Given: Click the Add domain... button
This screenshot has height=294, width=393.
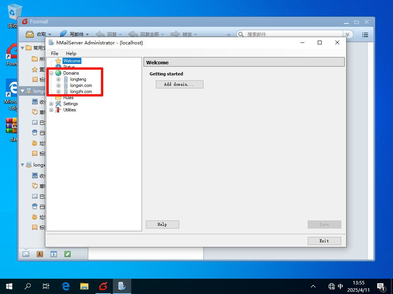Looking at the screenshot, I should [180, 84].
